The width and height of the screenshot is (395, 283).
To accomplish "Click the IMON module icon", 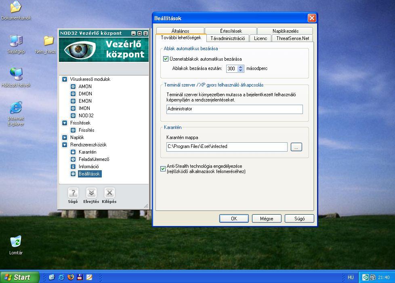I will point(73,108).
